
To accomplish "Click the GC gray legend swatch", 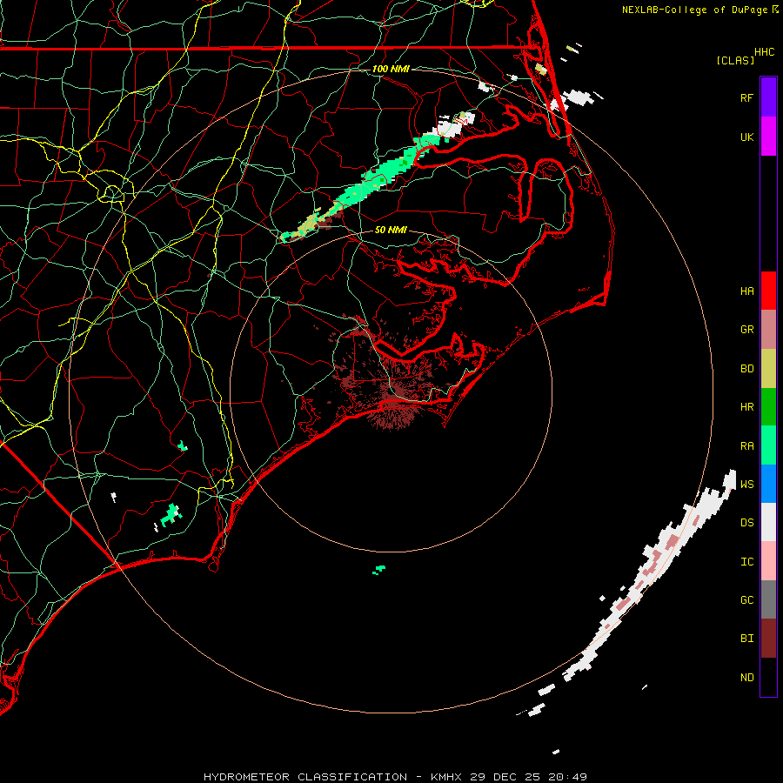I will (x=768, y=599).
